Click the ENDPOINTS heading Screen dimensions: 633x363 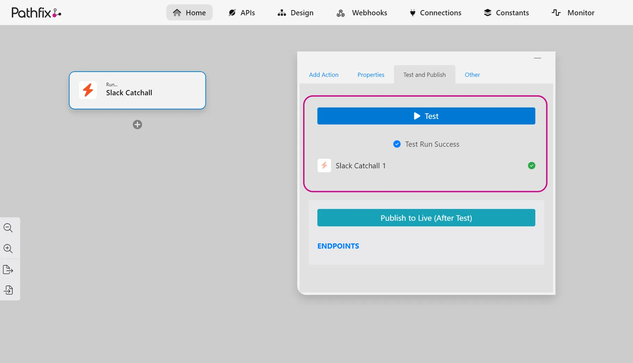338,246
